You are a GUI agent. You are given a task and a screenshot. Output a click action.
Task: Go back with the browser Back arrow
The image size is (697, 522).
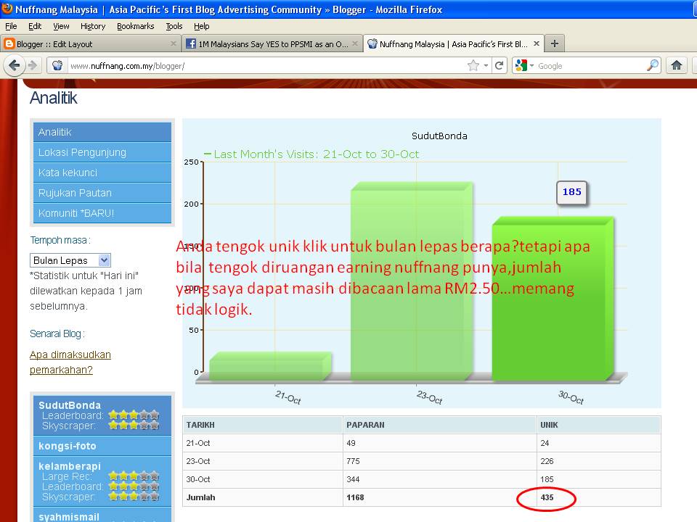[14, 66]
